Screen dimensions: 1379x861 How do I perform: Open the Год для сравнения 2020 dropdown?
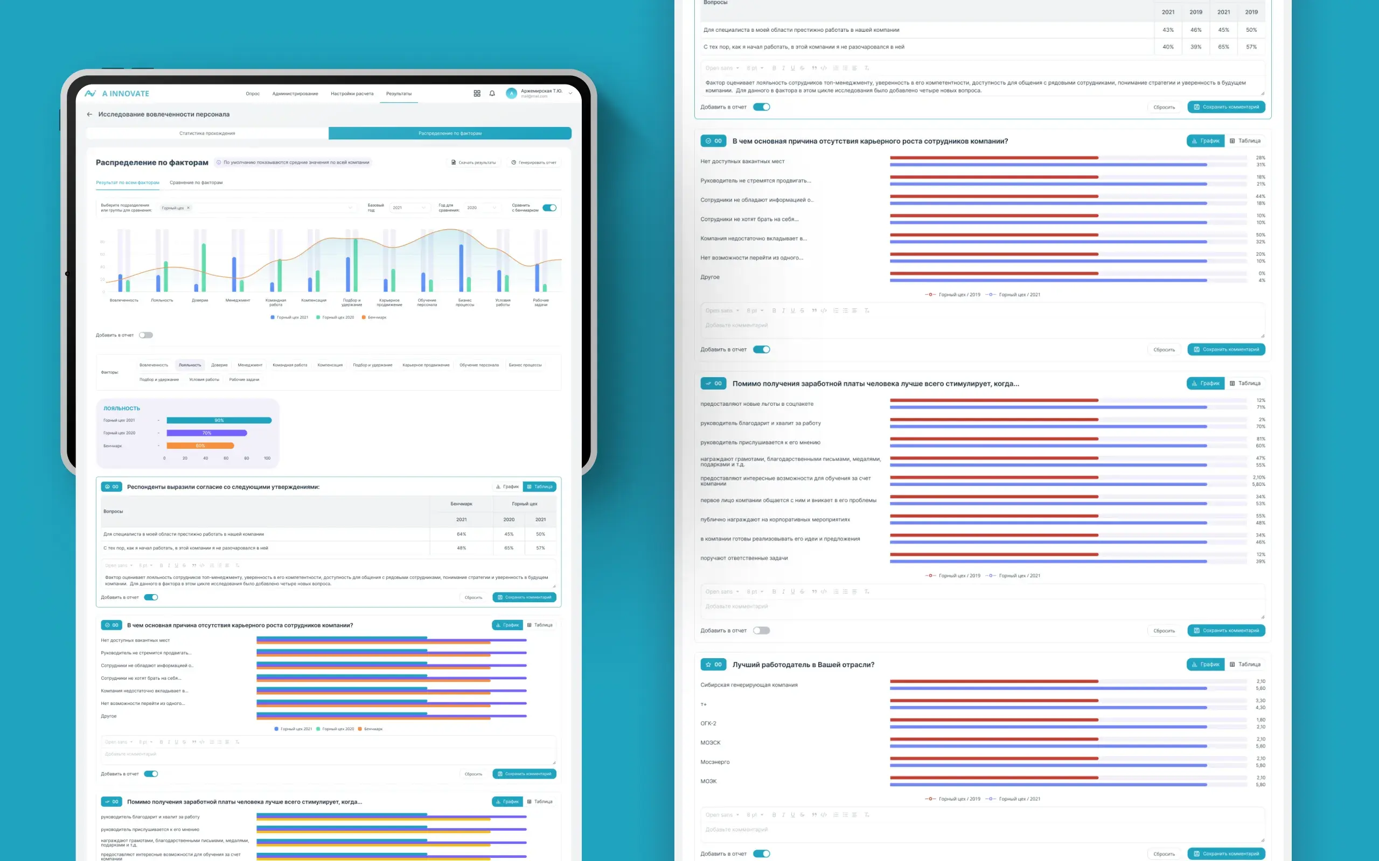click(x=482, y=208)
